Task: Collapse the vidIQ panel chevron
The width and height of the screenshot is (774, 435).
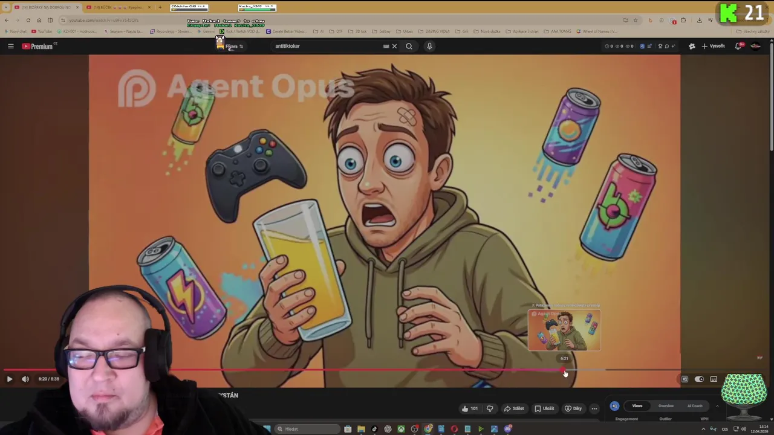Action: click(x=717, y=406)
